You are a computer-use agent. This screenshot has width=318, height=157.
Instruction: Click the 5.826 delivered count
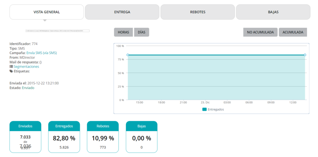[64, 147]
